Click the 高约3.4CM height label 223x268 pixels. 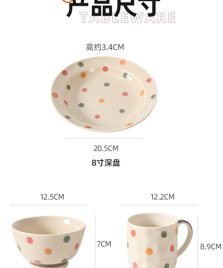pos(105,47)
